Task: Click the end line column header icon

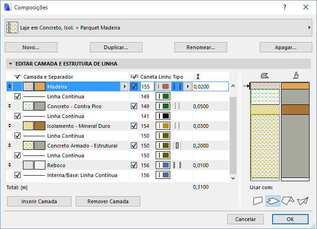Action: pyautogui.click(x=134, y=76)
